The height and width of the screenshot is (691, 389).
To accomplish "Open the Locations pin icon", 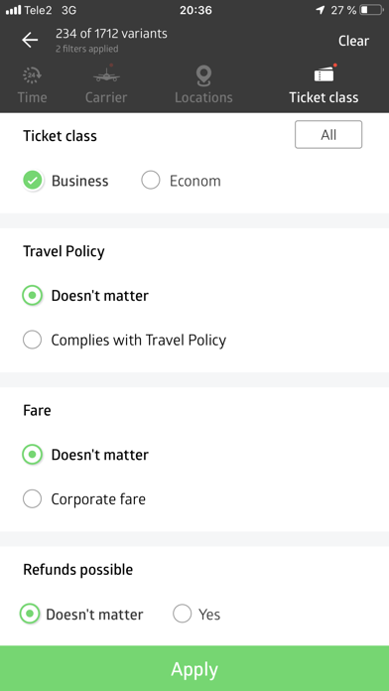I will [x=203, y=75].
